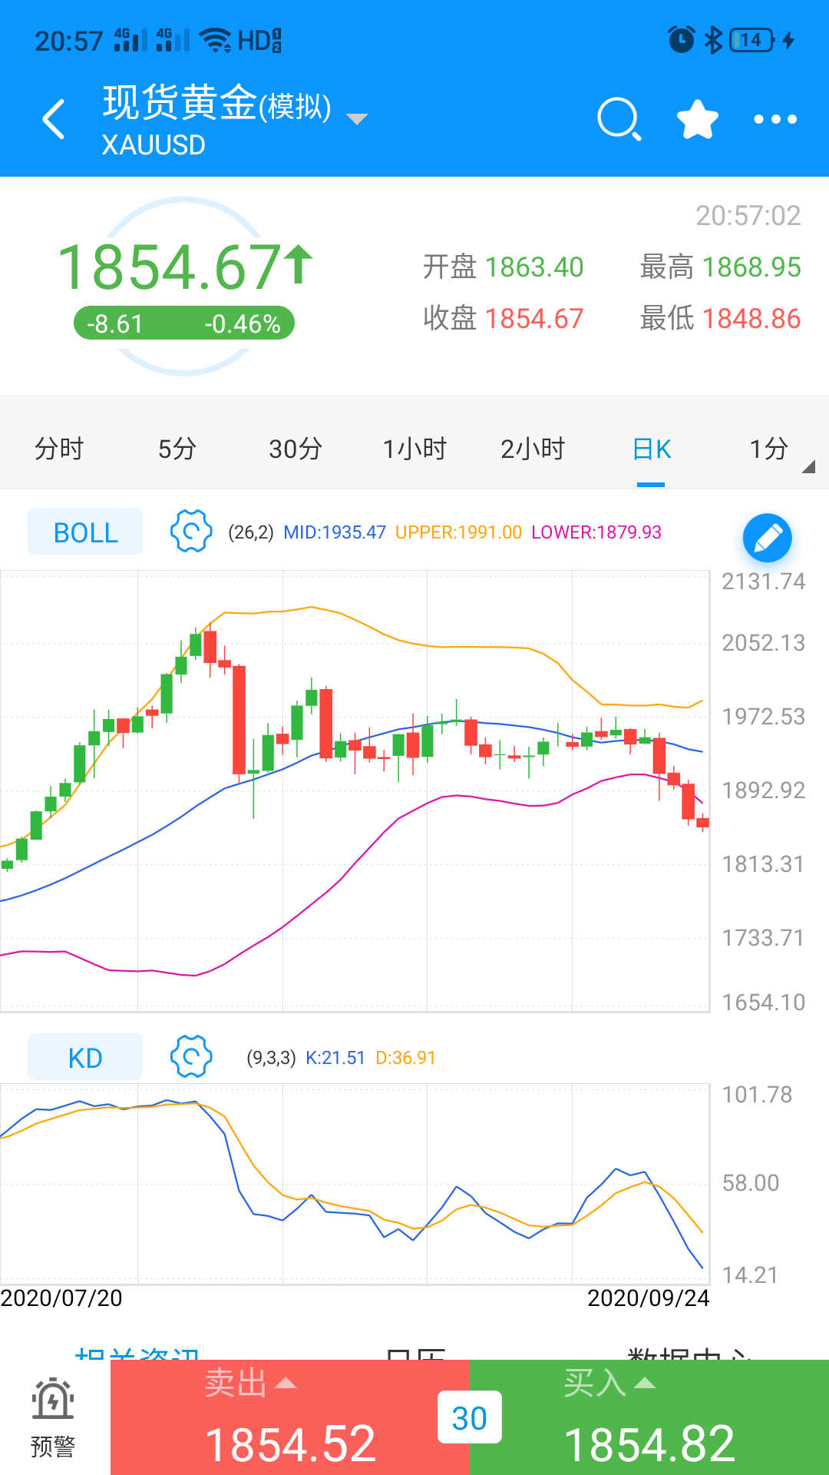
Task: Toggle the favorite star icon
Action: (x=697, y=120)
